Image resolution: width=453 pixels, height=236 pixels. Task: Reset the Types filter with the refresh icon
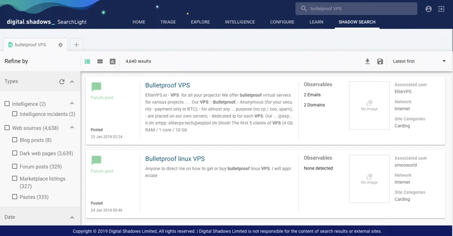(x=62, y=82)
